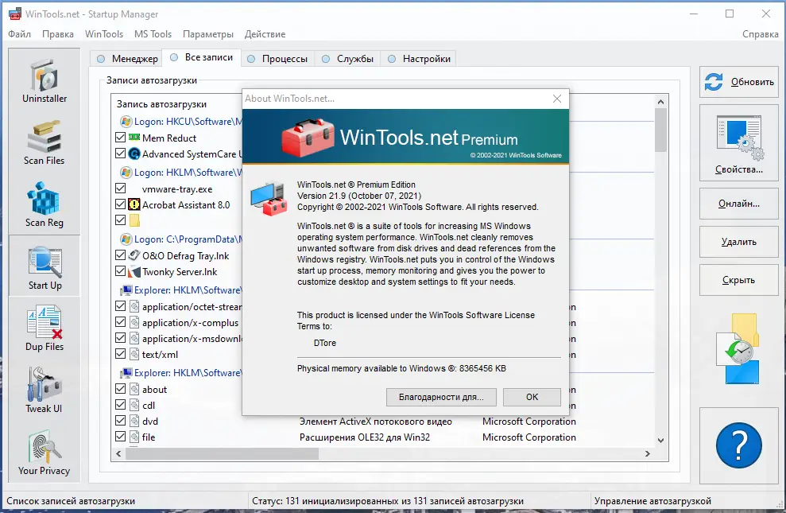Switch to the Процессы tab
The width and height of the screenshot is (786, 513).
point(277,59)
